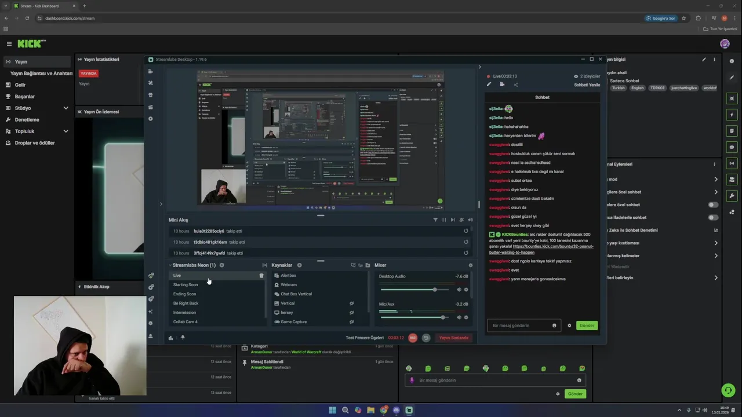This screenshot has height=417, width=742.
Task: Edit stream info pencil in Streamlabs chat panel
Action: [x=489, y=85]
